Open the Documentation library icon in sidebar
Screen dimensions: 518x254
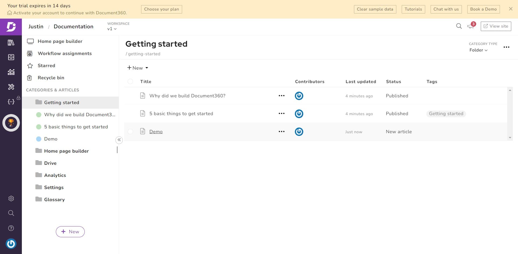click(x=11, y=43)
